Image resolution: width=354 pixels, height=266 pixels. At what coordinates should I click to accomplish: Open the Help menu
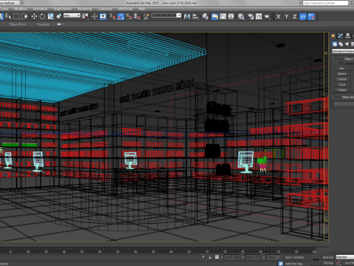[142, 9]
